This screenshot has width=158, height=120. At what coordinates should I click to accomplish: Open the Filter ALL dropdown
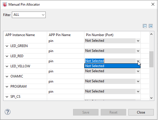coord(29,15)
